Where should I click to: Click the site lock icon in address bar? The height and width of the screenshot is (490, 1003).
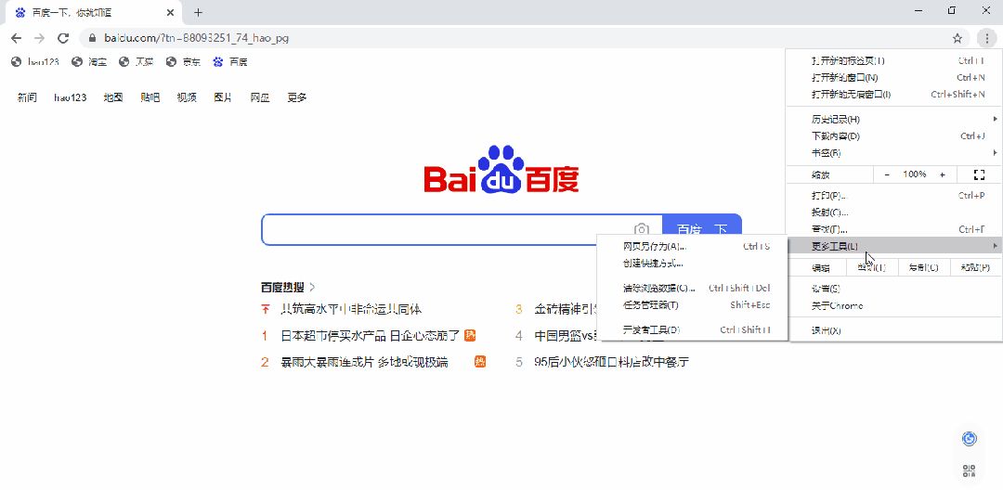click(x=93, y=38)
